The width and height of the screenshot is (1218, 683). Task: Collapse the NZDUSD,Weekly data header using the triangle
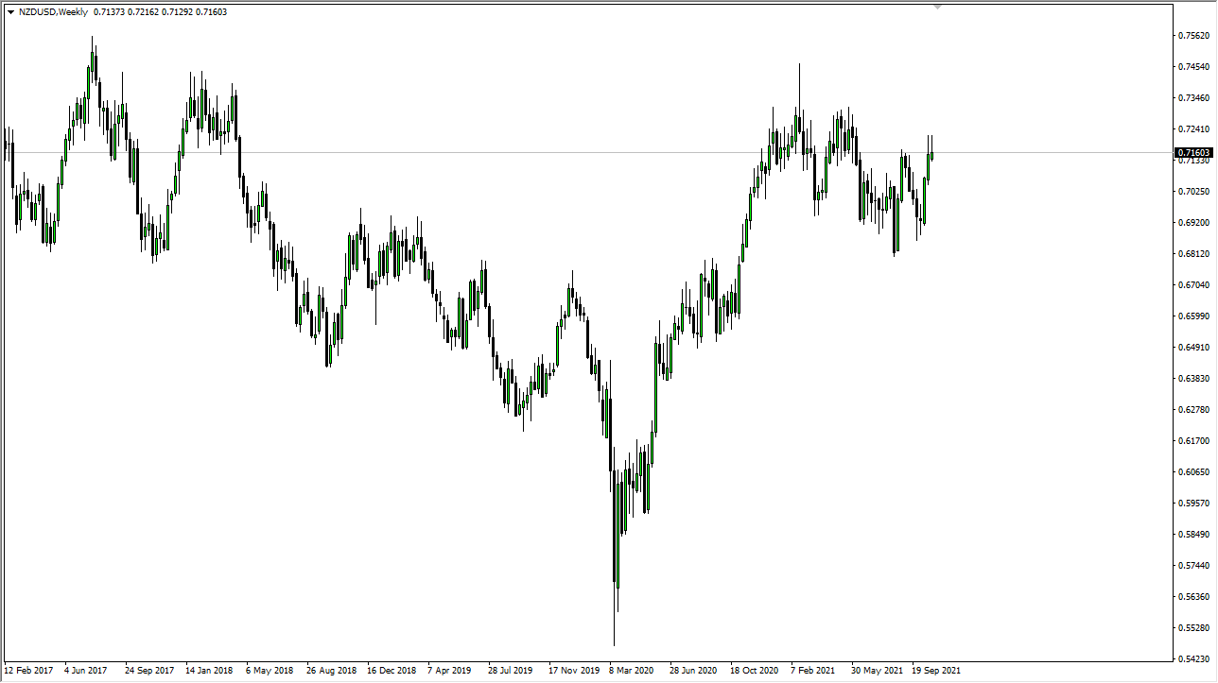[x=11, y=11]
